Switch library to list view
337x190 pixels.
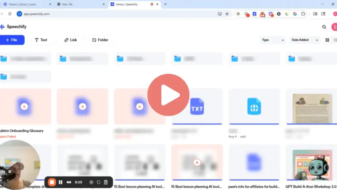pos(335,40)
